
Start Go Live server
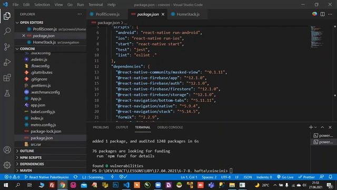tap(285, 177)
